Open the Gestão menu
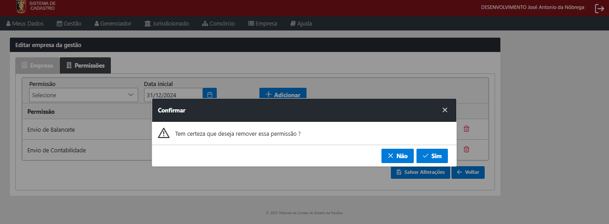Image resolution: width=609 pixels, height=224 pixels. pyautogui.click(x=69, y=23)
